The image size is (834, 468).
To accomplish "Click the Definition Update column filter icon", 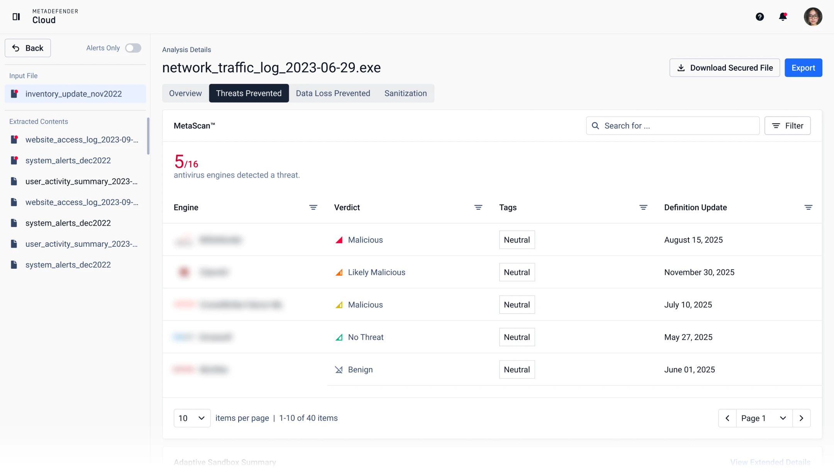I will [x=808, y=208].
